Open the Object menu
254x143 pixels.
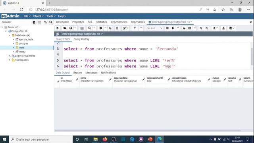coord(38,16)
